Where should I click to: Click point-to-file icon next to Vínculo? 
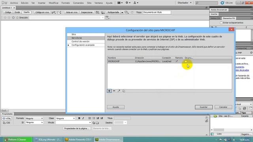[94, 123]
